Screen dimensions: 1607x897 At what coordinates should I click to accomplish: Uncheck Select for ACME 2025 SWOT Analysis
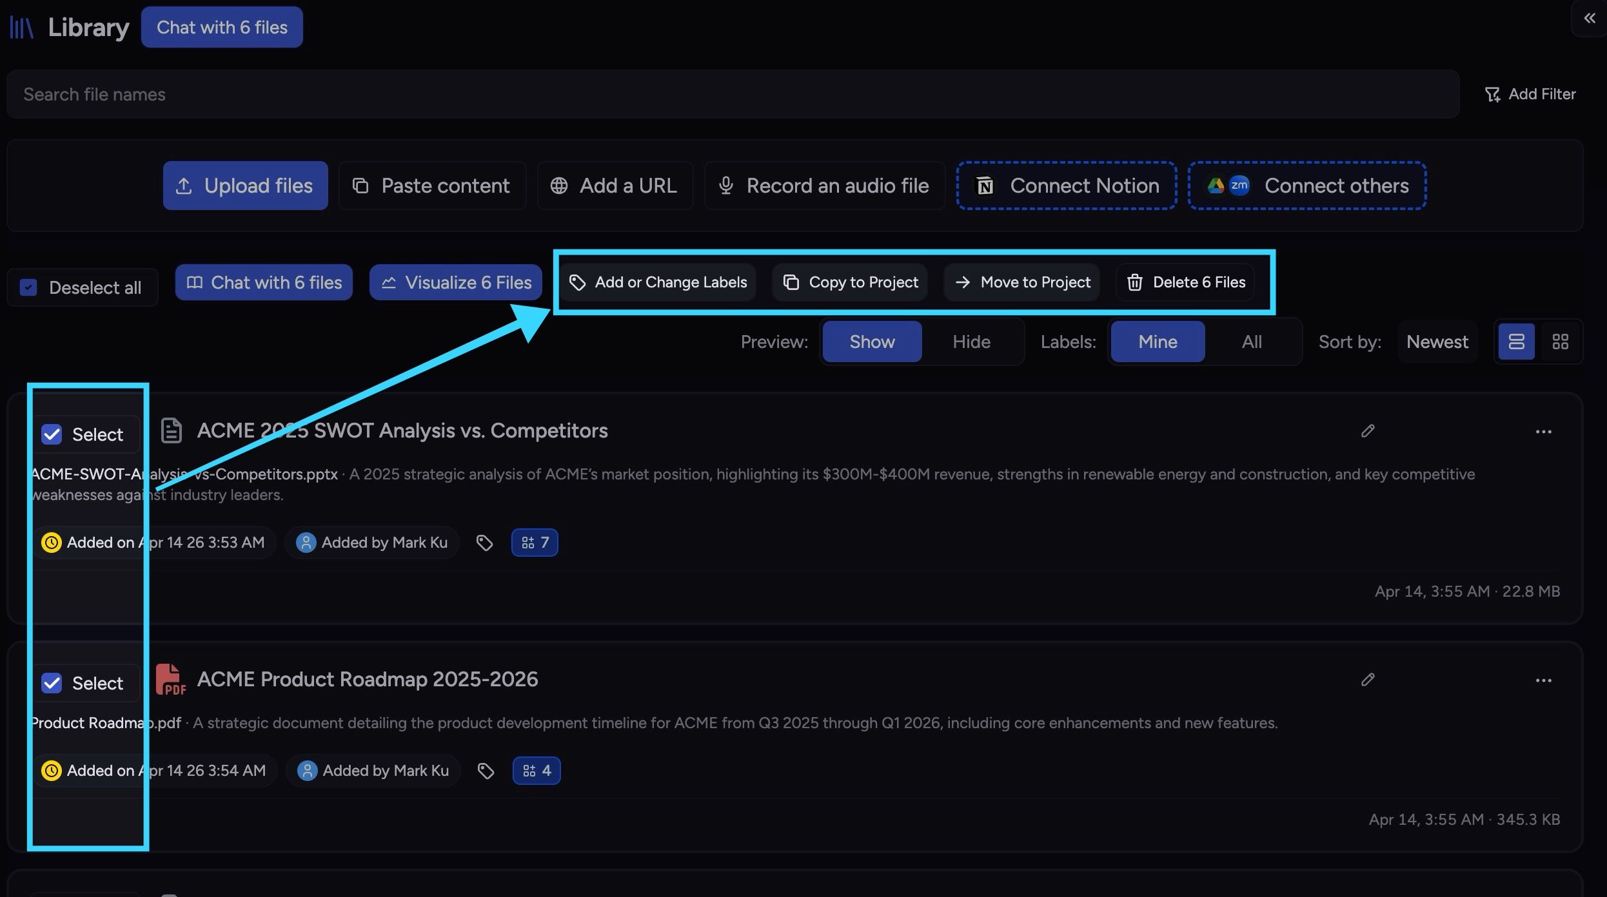click(x=52, y=434)
